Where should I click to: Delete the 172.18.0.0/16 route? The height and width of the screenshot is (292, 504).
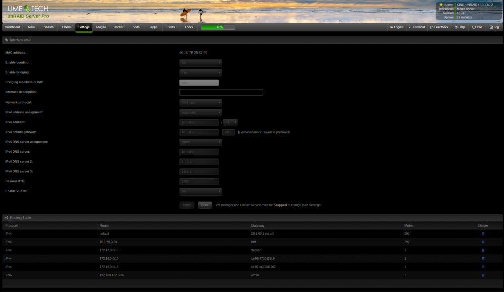pos(483,259)
